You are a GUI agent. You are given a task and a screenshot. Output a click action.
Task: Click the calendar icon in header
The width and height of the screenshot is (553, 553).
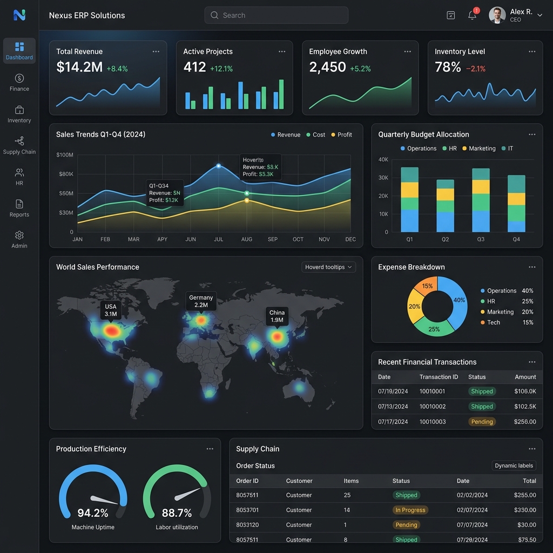[x=451, y=15]
